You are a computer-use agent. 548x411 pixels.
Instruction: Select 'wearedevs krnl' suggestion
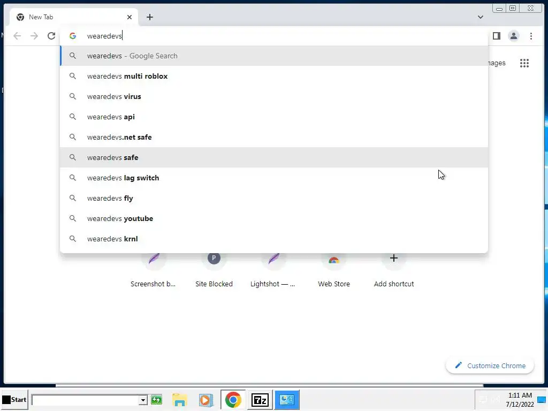[274, 239]
